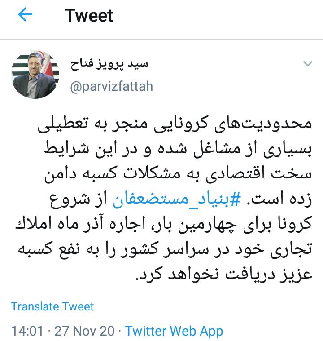Click the tweet line beginning سخت اقتصادی
Image resolution: width=323 pixels, height=341 pixels.
(178, 174)
